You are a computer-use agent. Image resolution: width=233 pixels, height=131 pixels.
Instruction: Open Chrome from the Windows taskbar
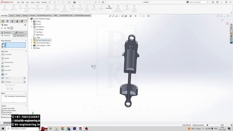[63, 128]
